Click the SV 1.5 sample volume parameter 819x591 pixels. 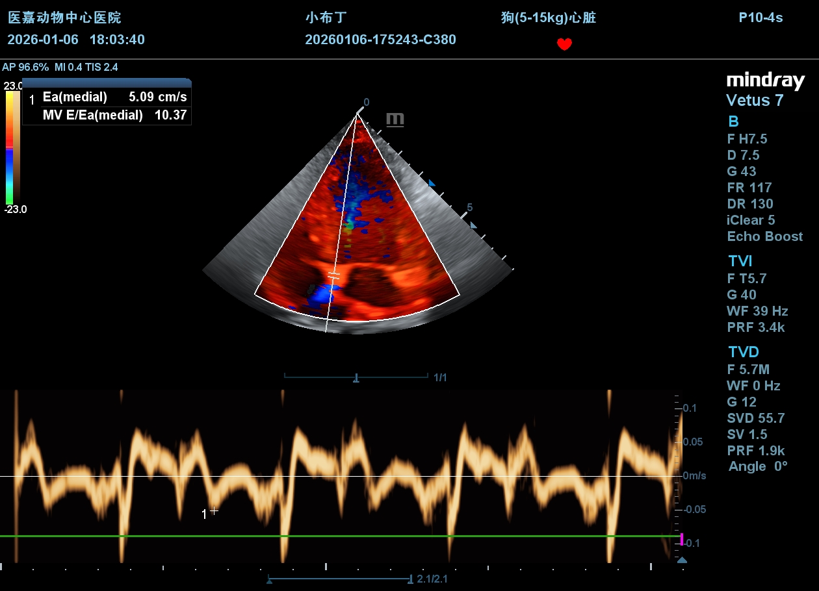[747, 434]
